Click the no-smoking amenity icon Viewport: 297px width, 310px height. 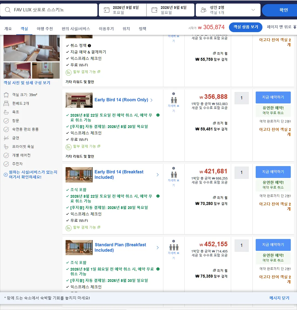[6, 138]
